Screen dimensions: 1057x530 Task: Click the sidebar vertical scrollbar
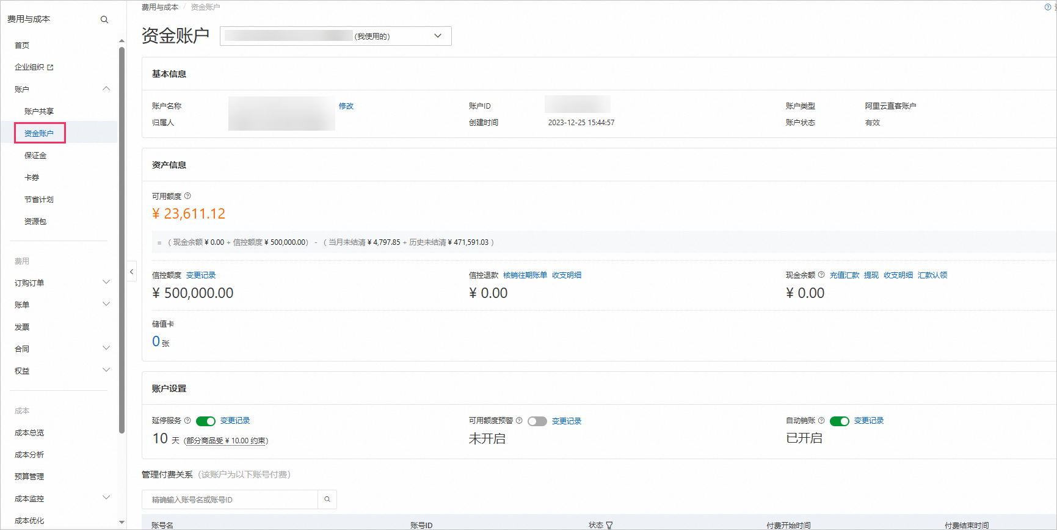[x=122, y=240]
